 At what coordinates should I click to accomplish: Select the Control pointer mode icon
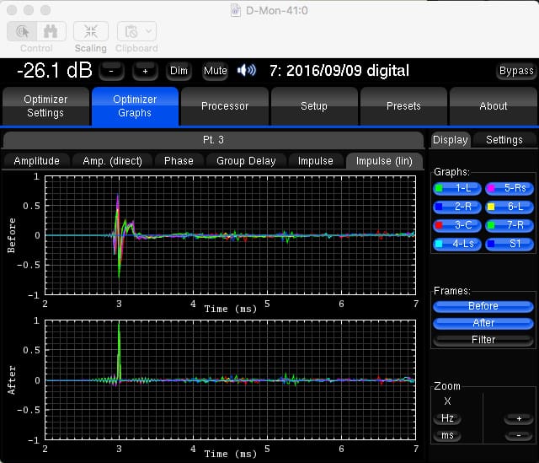pos(22,32)
